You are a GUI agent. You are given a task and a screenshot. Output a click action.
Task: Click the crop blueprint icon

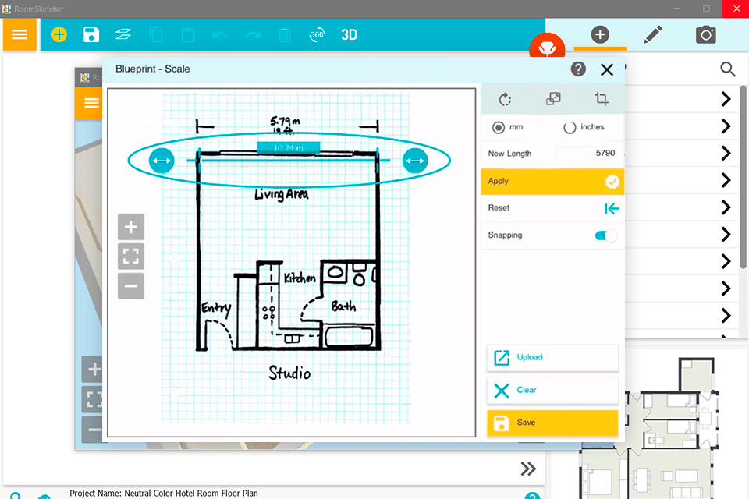(602, 99)
